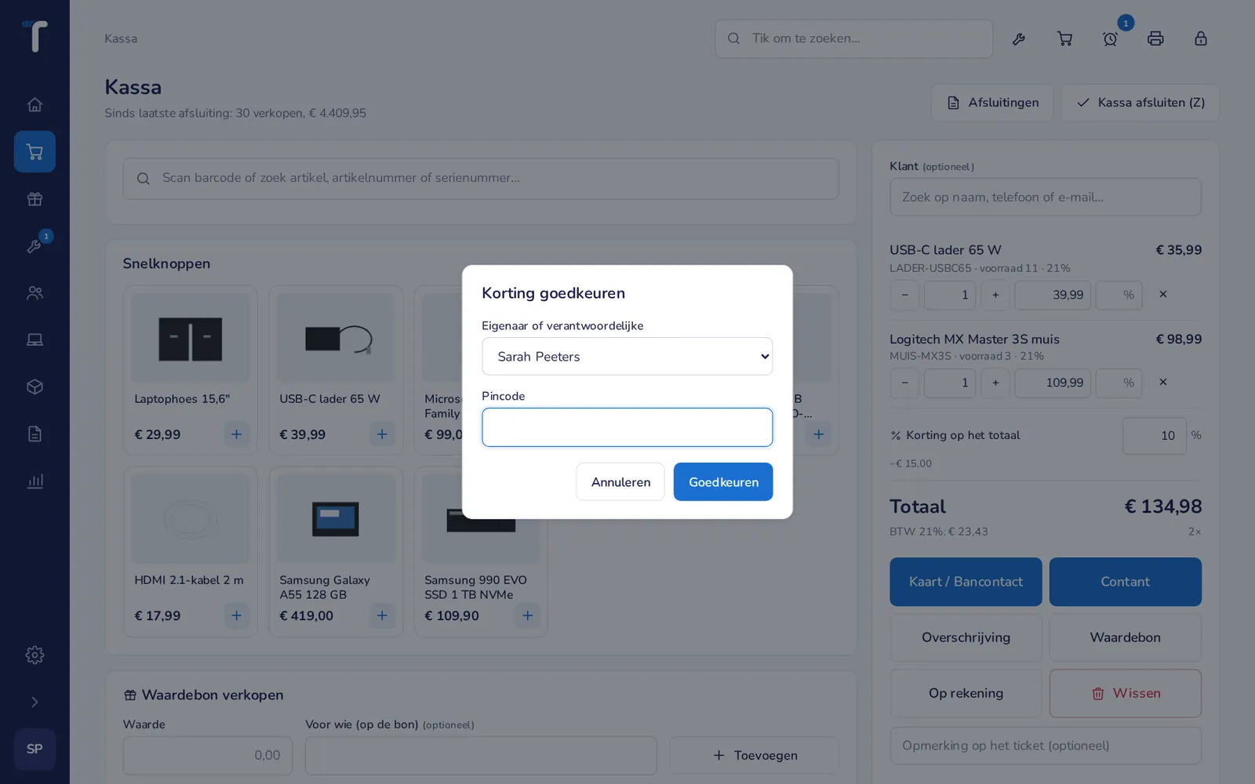Open the bar chart icon in the sidebar
This screenshot has height=784, width=1255.
pyautogui.click(x=35, y=481)
